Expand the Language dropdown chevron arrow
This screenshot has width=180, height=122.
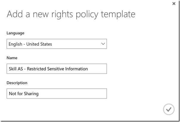click(103, 44)
